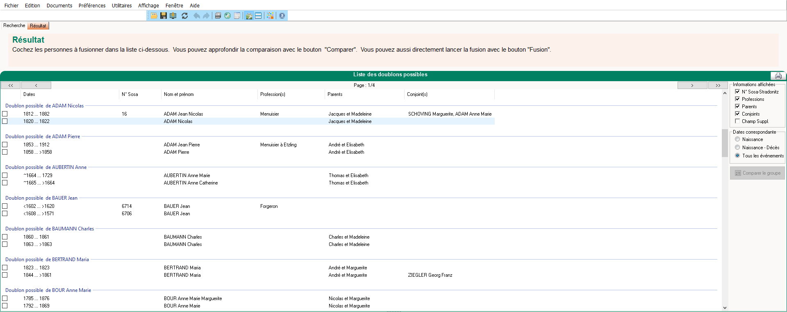Click the vertical scrollbar thumb
The height and width of the screenshot is (312, 787).
pos(725,143)
